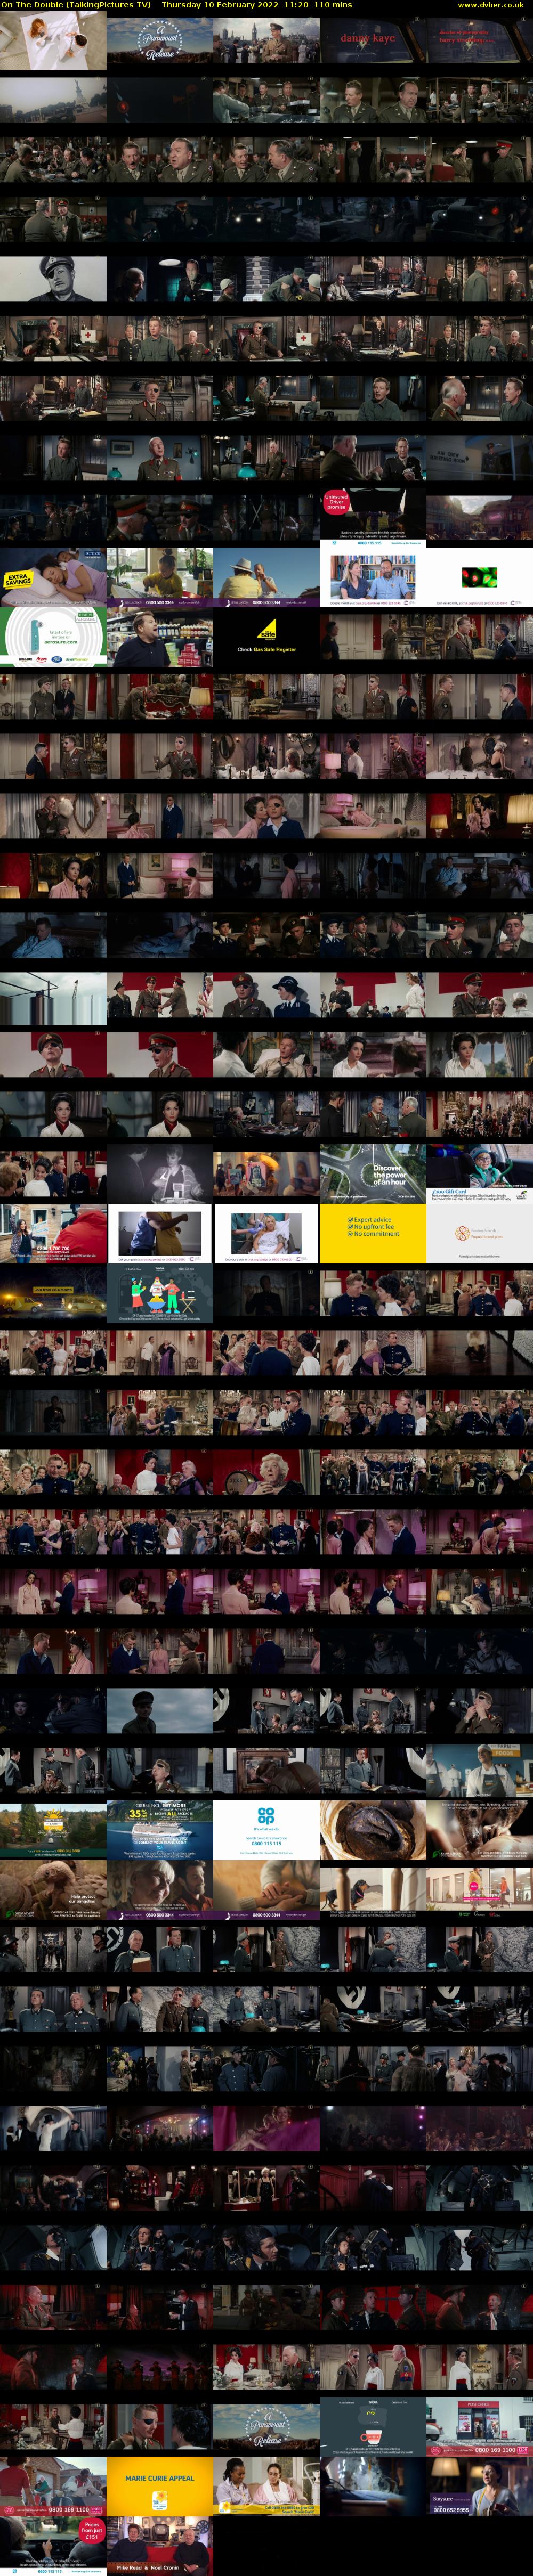The height and width of the screenshot is (2576, 533).
Task: Select the yellow car at night thumbnail
Action: 53,1293
